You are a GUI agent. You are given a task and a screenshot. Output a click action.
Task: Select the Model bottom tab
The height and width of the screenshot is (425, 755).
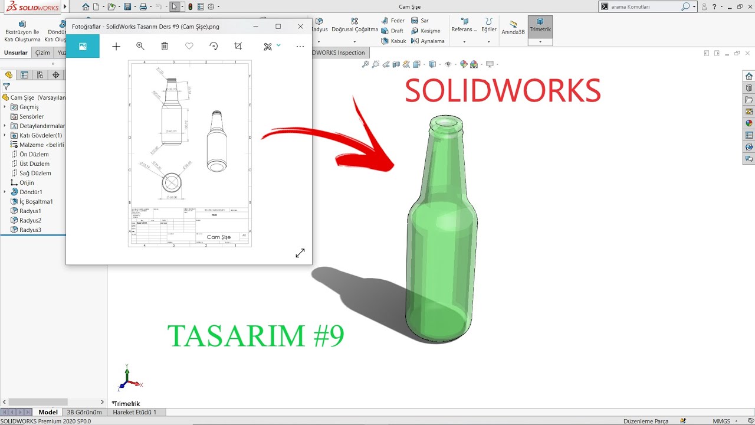point(48,412)
